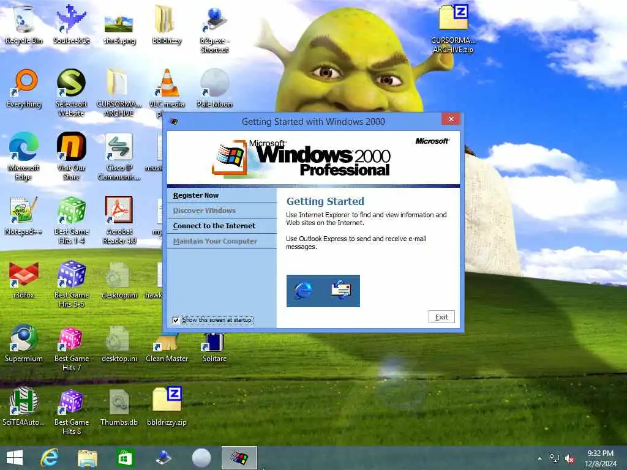Open the Recycle Bin desktop icon
Image resolution: width=627 pixels, height=470 pixels.
coord(24,24)
